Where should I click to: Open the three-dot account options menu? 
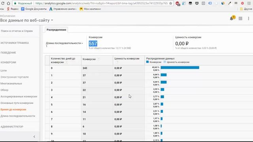[x=249, y=19]
